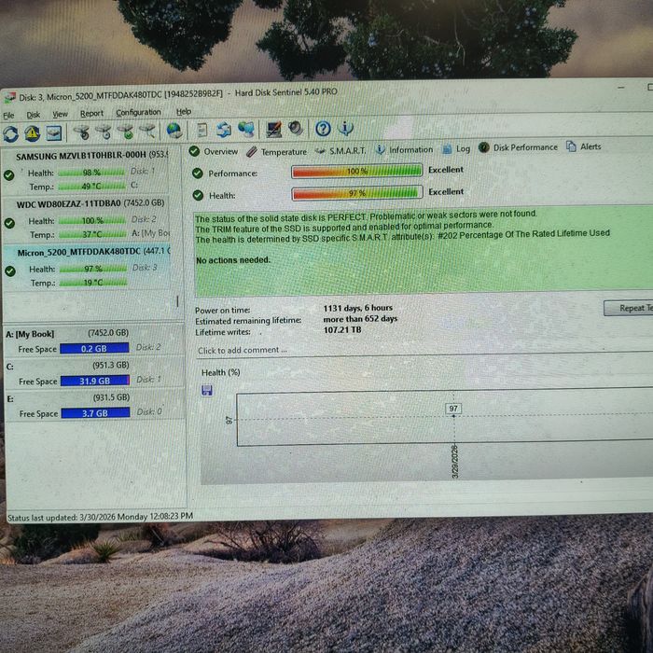653x653 pixels.
Task: Click the first of the four disk test icons
Action: pyautogui.click(x=82, y=132)
